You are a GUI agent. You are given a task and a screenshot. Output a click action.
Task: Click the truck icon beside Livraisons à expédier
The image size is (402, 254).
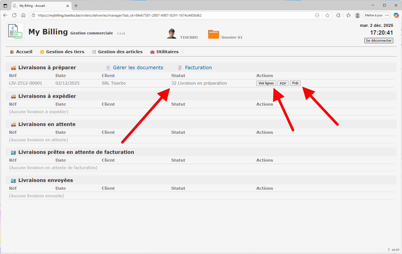click(13, 96)
